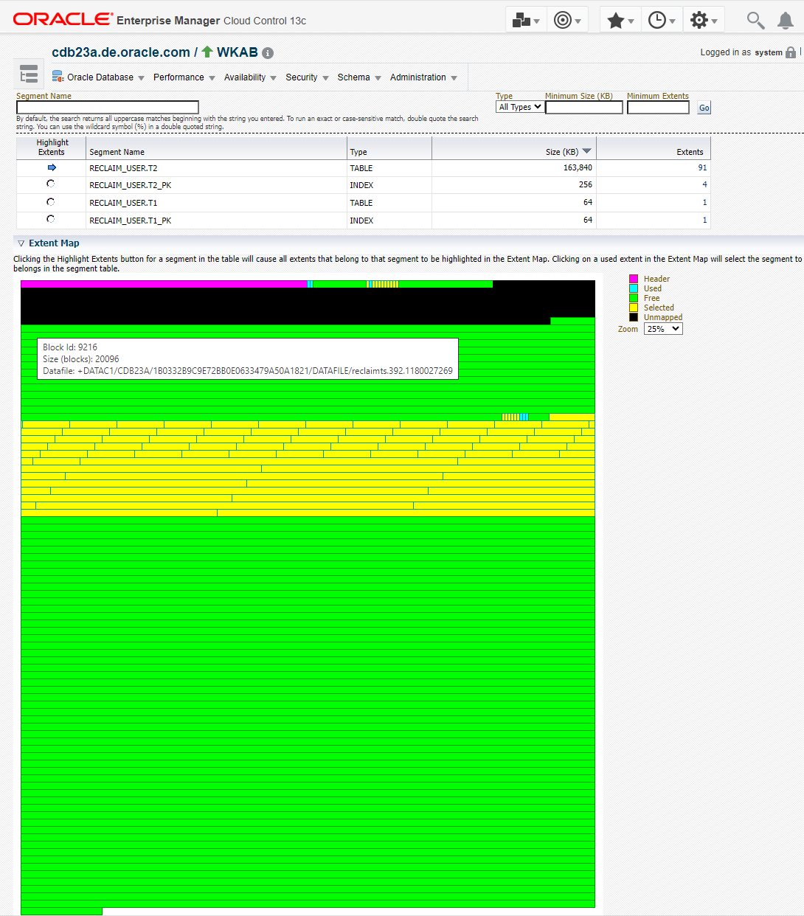Screen dimensions: 804x916
Task: Click the magenta header extent in map
Action: click(x=163, y=284)
